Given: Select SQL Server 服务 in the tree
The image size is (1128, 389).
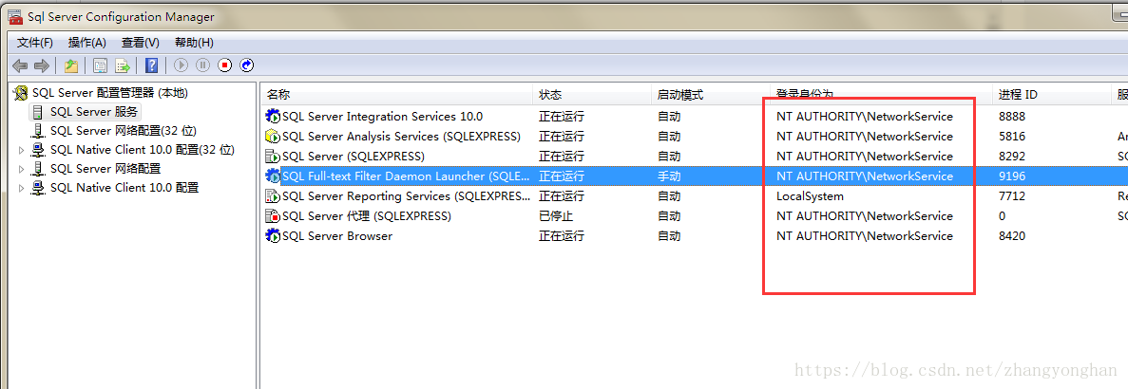Looking at the screenshot, I should click(93, 112).
